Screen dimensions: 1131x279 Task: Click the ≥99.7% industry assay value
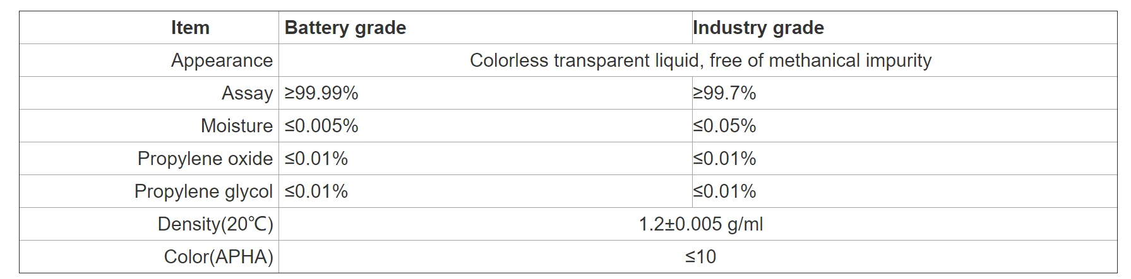click(724, 93)
